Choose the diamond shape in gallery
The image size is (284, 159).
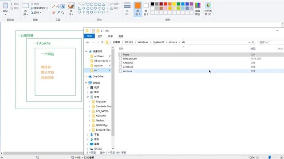point(84,8)
